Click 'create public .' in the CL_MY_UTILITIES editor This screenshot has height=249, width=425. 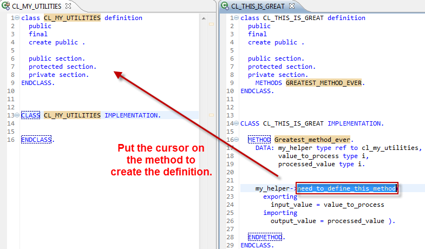coord(57,42)
